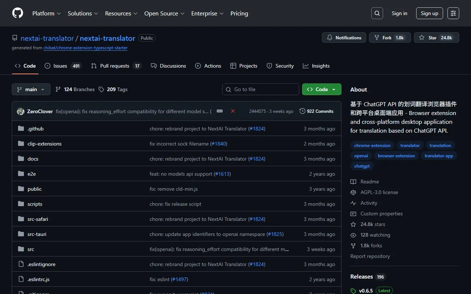The width and height of the screenshot is (471, 294).
Task: Click the Go to file search field
Action: (261, 89)
